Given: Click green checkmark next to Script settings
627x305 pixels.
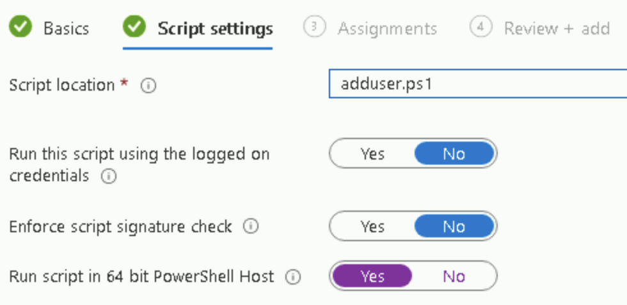Looking at the screenshot, I should pos(134,27).
